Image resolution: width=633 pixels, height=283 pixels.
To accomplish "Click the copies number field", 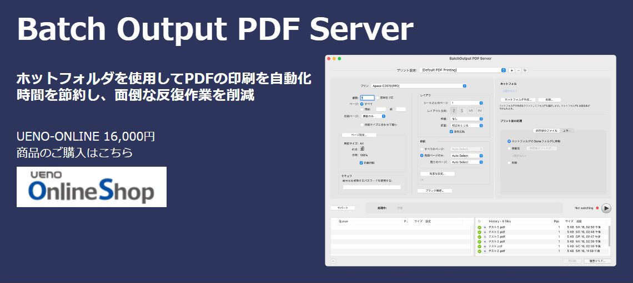I will coord(368,98).
